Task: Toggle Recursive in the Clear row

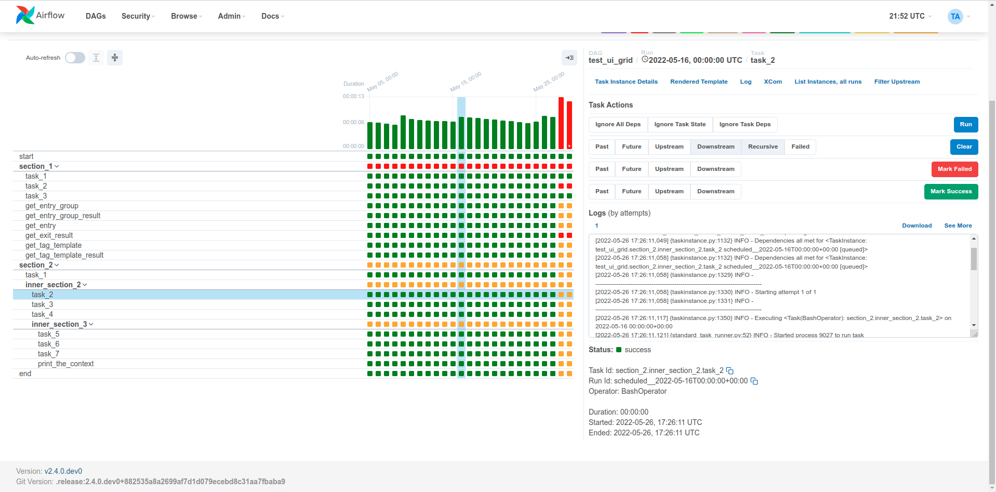Action: tap(763, 147)
